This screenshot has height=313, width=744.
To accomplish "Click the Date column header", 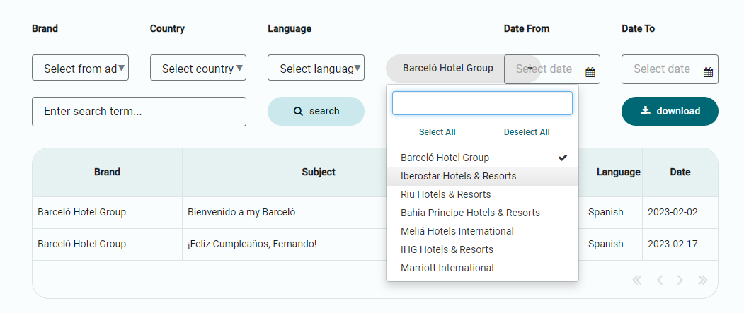I will [x=680, y=172].
